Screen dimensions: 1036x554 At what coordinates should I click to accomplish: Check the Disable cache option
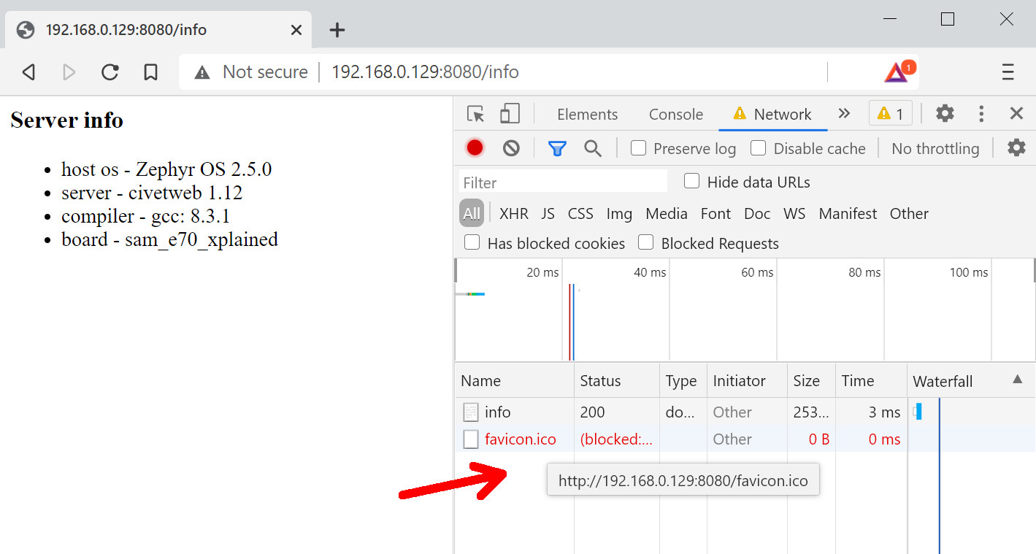[758, 147]
